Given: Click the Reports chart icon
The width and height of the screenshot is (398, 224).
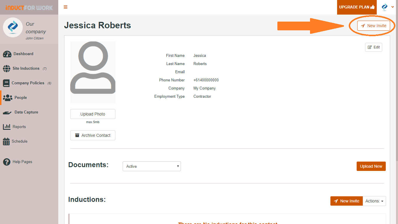Looking at the screenshot, I should click(7, 127).
